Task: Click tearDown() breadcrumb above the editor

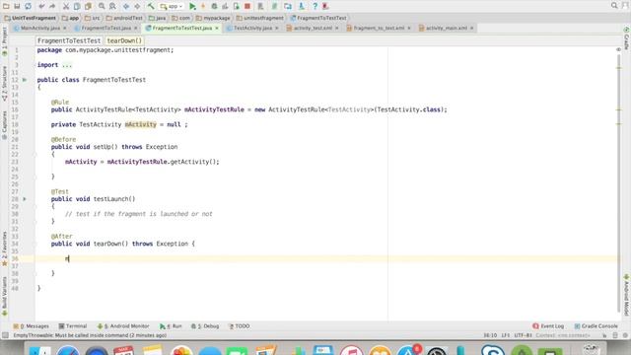Action: pos(124,40)
